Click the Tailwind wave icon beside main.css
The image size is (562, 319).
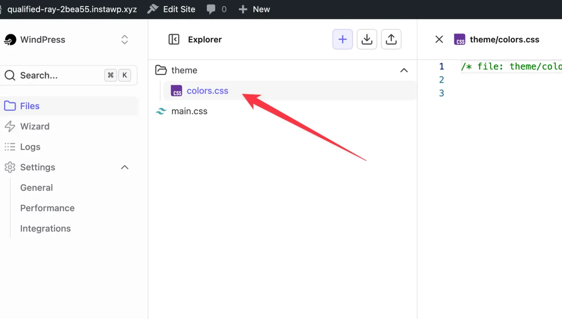[x=161, y=111]
